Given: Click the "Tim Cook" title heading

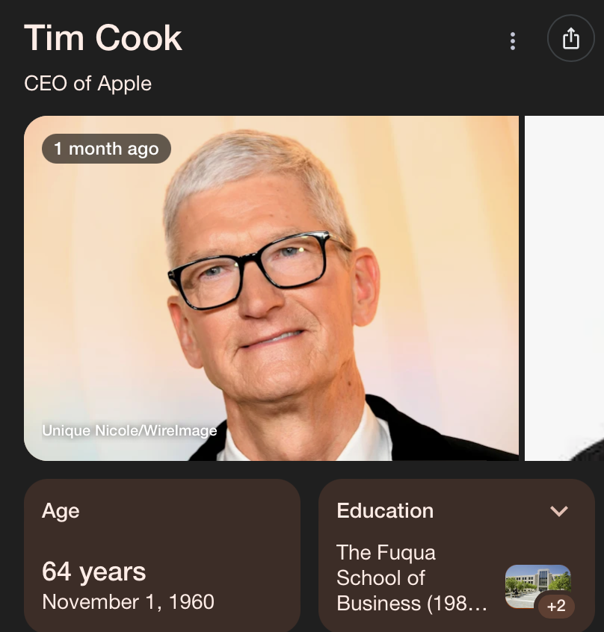Looking at the screenshot, I should tap(103, 38).
